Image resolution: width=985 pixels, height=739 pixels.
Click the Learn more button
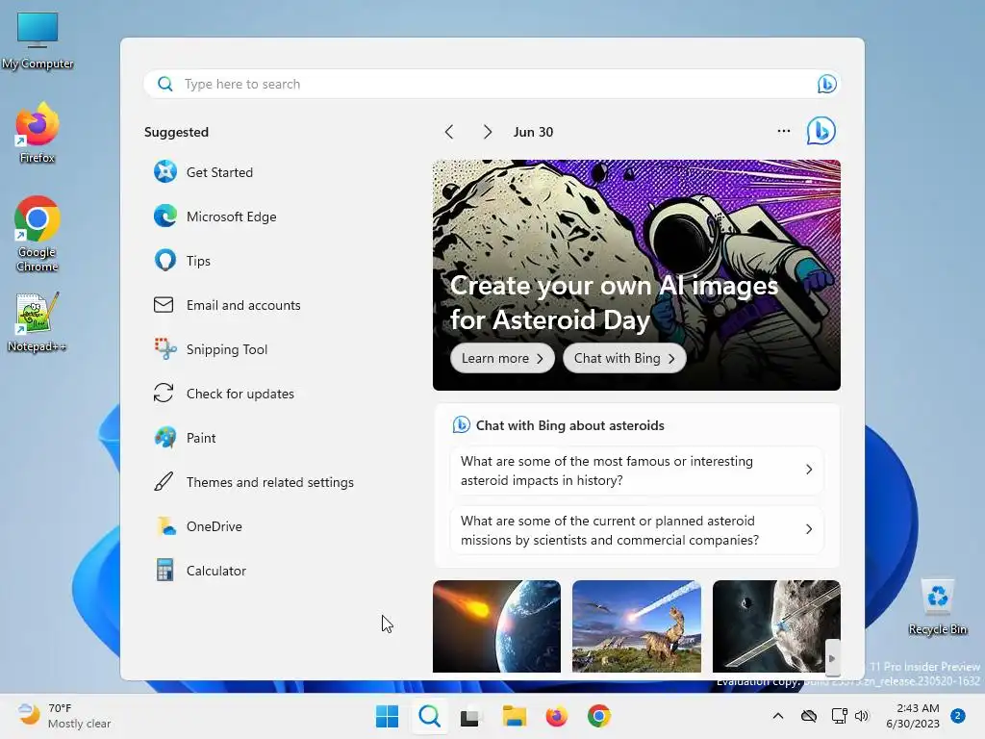point(502,358)
